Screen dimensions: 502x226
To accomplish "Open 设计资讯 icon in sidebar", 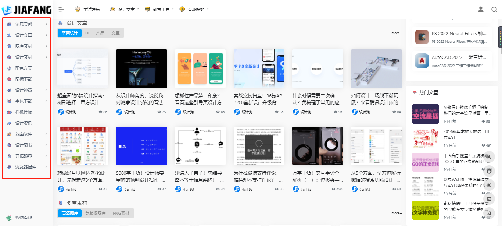I will pos(9,123).
